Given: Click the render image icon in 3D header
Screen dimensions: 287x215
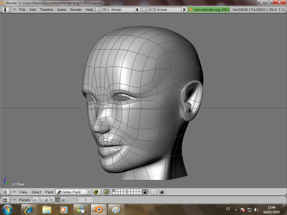Looking at the screenshot, I should (x=162, y=192).
